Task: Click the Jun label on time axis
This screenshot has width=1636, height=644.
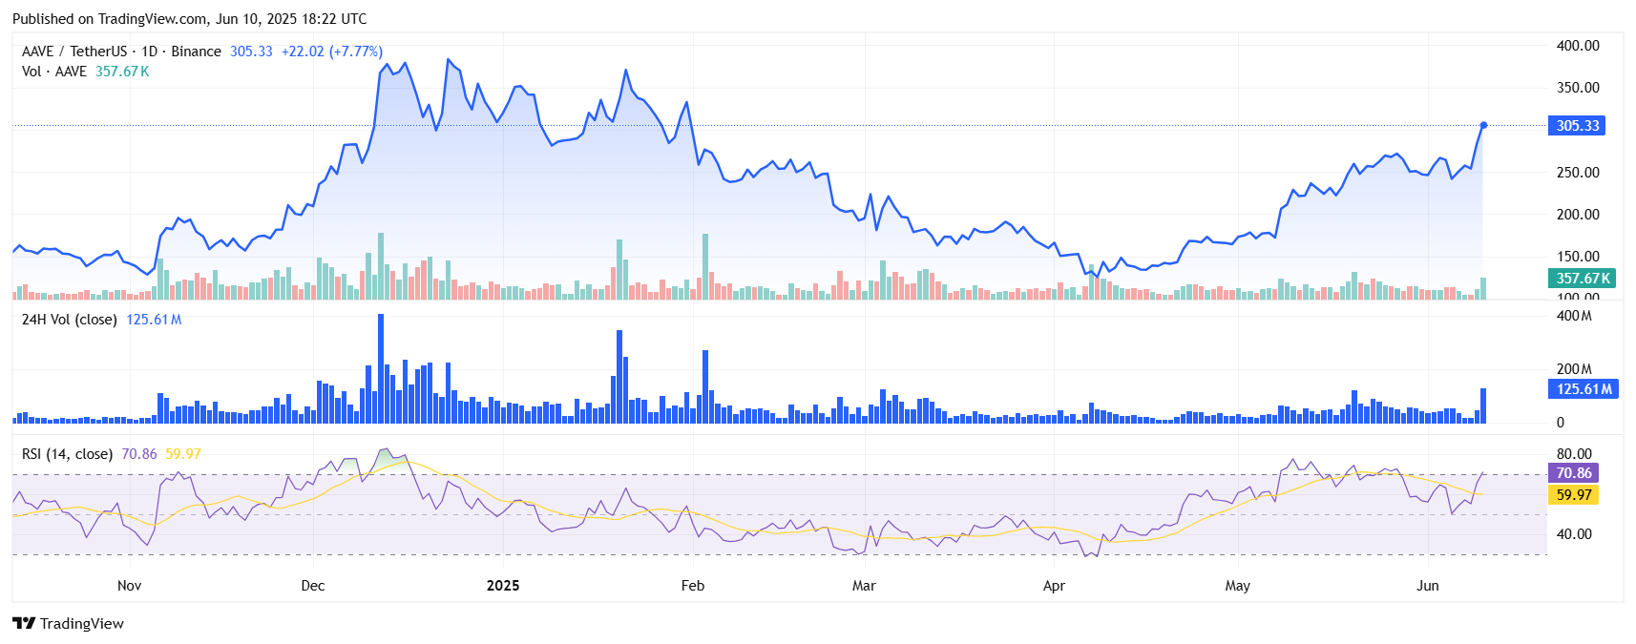Action: pyautogui.click(x=1427, y=586)
